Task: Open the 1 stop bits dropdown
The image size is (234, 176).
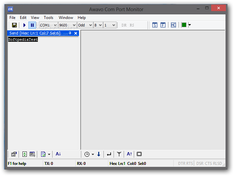Action: pyautogui.click(x=110, y=25)
